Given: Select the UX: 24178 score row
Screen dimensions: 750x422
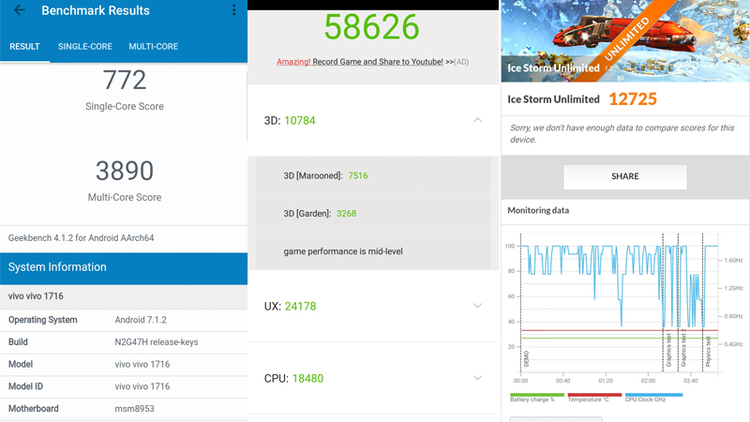Looking at the screenshot, I should pos(373,306).
